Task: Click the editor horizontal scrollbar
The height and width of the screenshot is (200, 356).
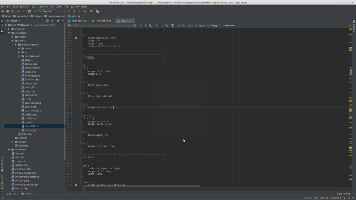Action: (x=141, y=186)
